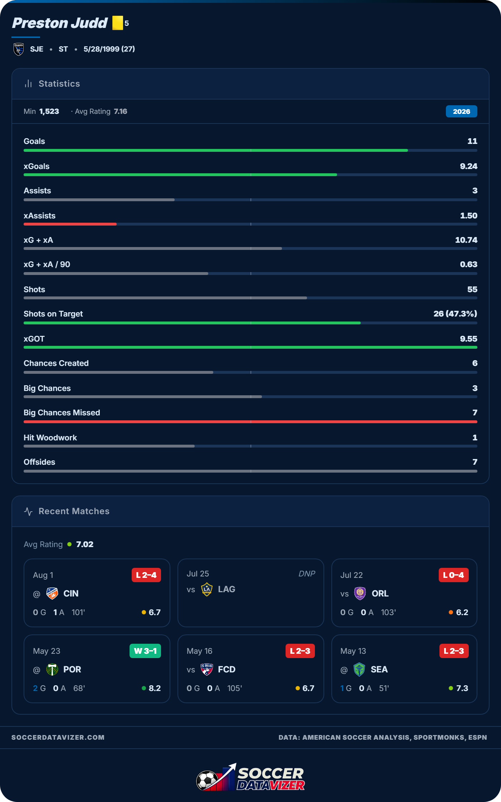Open the Aug 1 match card at CIN
Screen dimensions: 501x802
point(97,593)
